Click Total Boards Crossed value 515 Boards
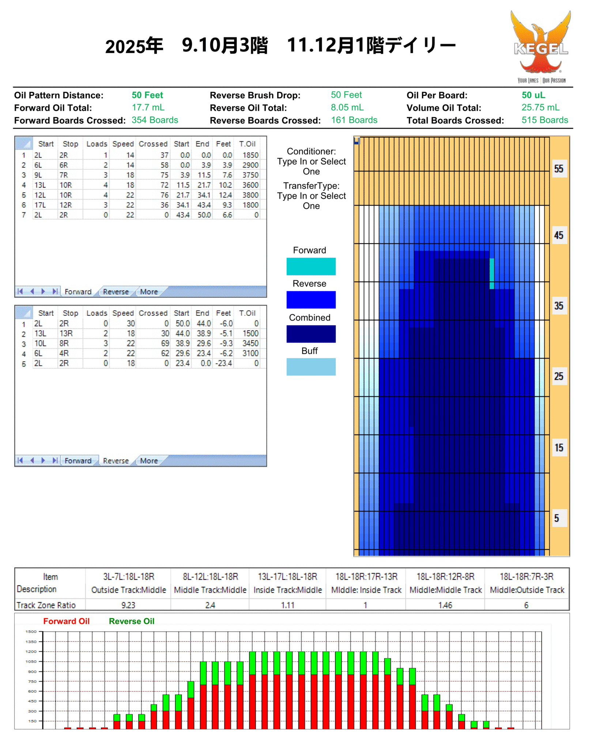 coord(545,120)
